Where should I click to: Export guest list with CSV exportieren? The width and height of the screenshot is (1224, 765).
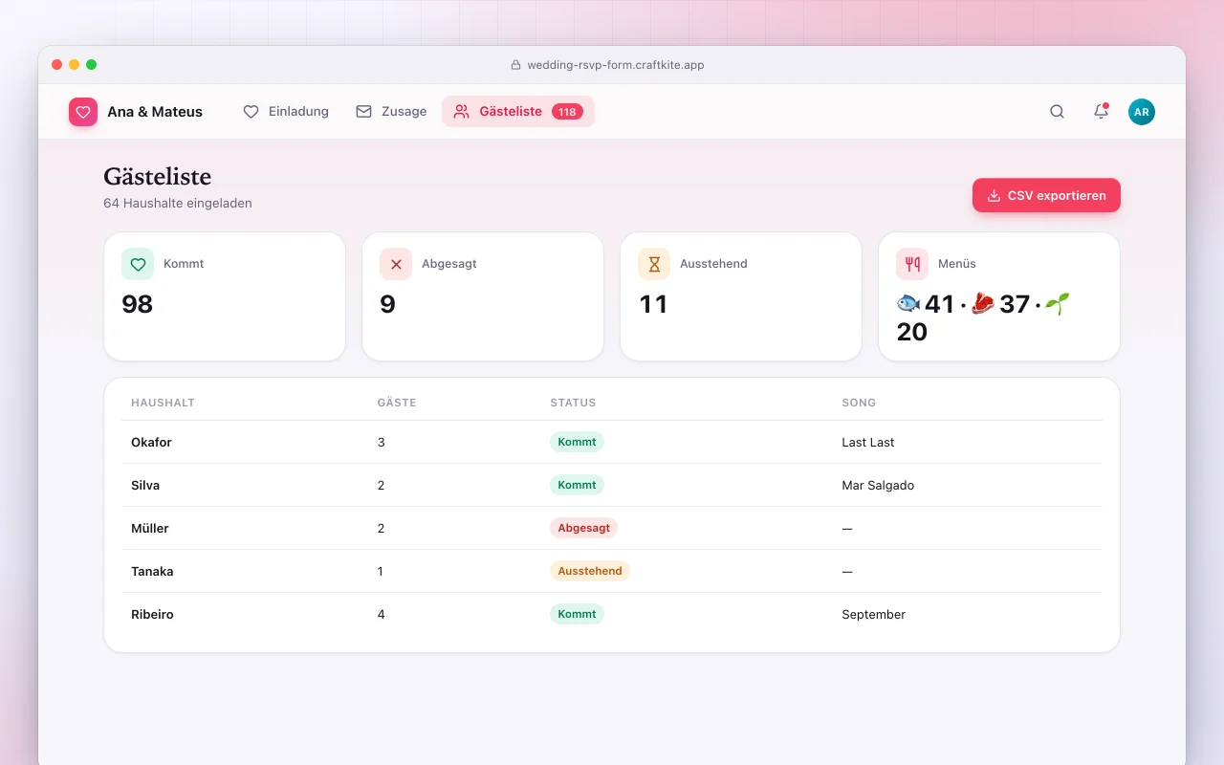click(x=1046, y=195)
